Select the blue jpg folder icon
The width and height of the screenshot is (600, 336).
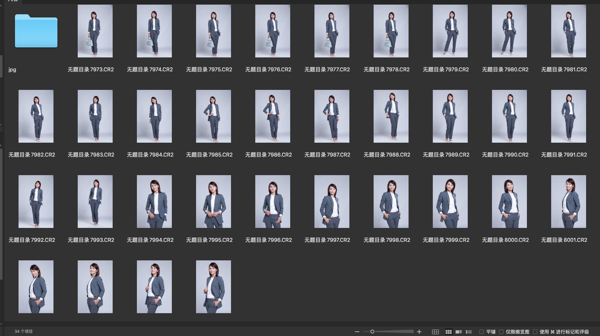click(36, 31)
